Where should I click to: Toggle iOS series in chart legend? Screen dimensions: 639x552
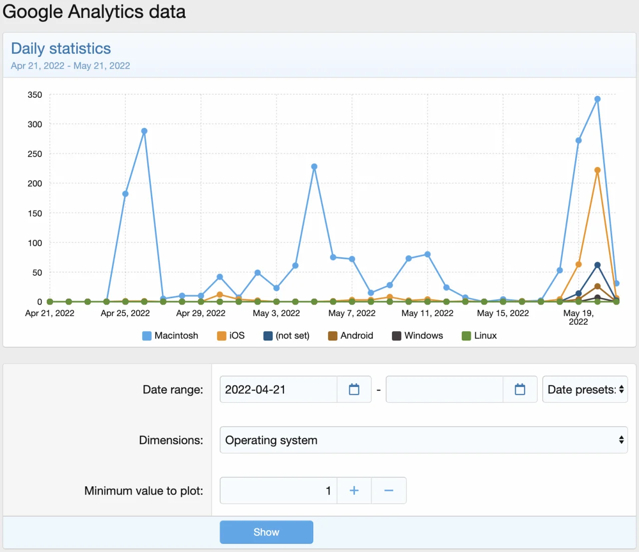click(231, 336)
